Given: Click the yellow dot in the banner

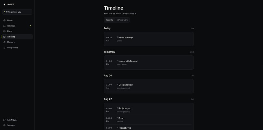Looking at the screenshot, I should [4, 12].
